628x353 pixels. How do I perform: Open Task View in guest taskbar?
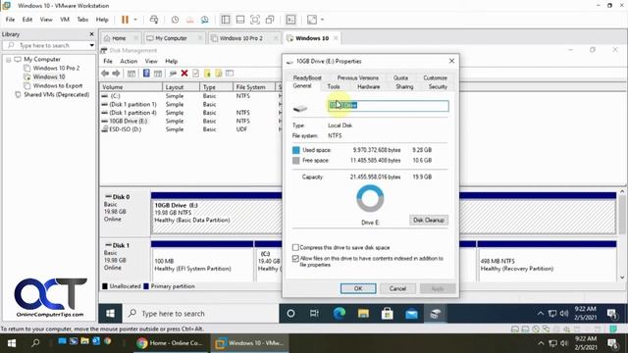tap(314, 314)
